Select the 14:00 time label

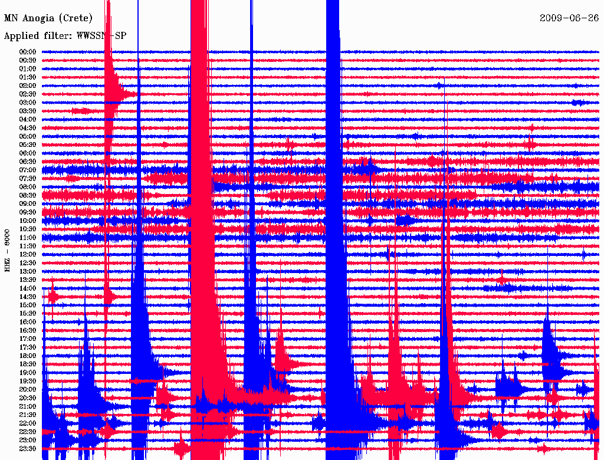pyautogui.click(x=28, y=288)
